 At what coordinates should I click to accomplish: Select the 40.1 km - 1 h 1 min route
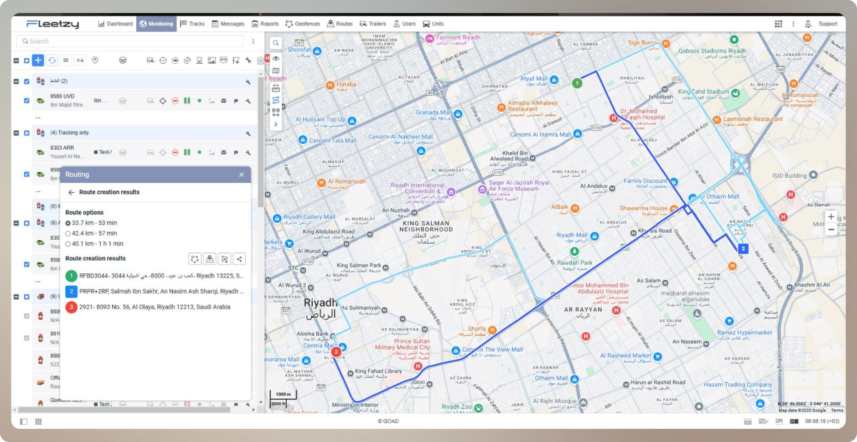[68, 244]
